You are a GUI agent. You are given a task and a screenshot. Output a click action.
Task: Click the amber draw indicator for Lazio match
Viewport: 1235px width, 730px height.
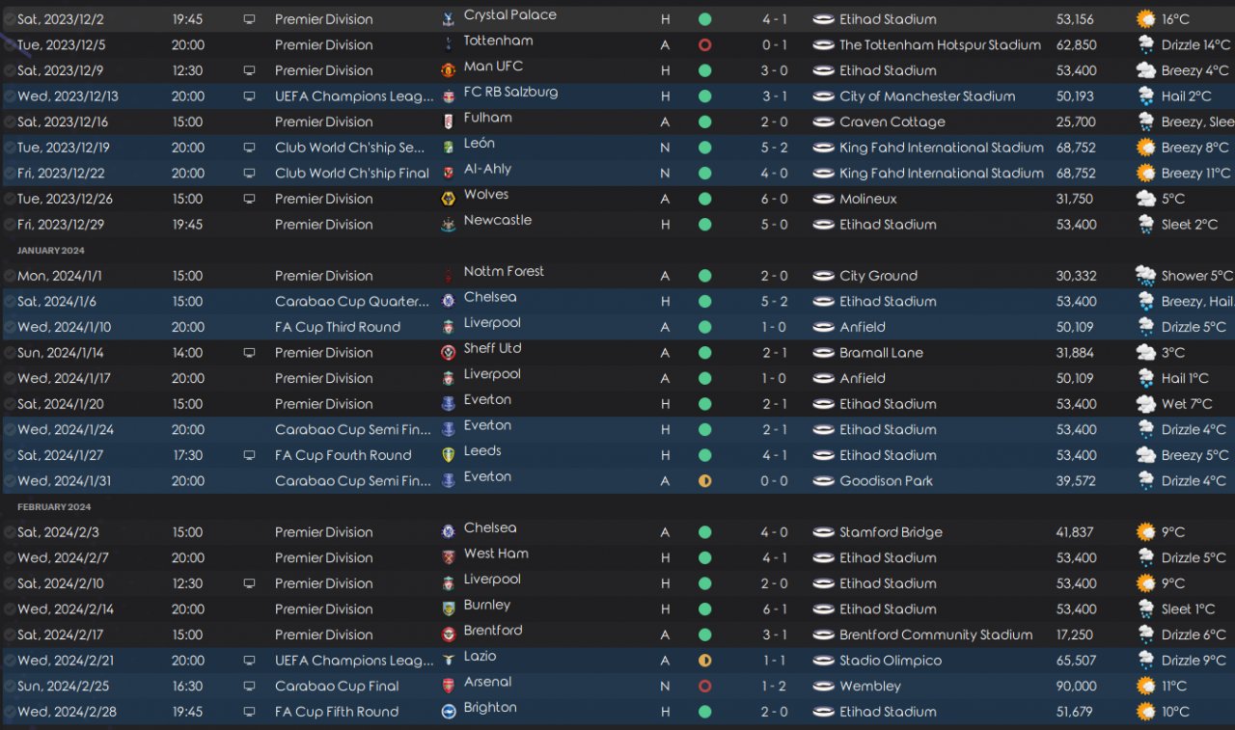coord(704,661)
